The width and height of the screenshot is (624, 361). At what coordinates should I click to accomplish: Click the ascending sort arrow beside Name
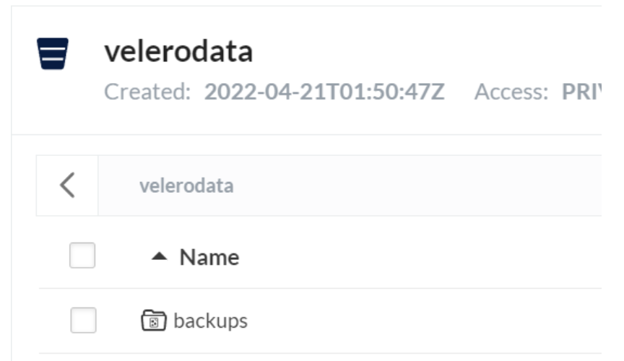point(160,257)
